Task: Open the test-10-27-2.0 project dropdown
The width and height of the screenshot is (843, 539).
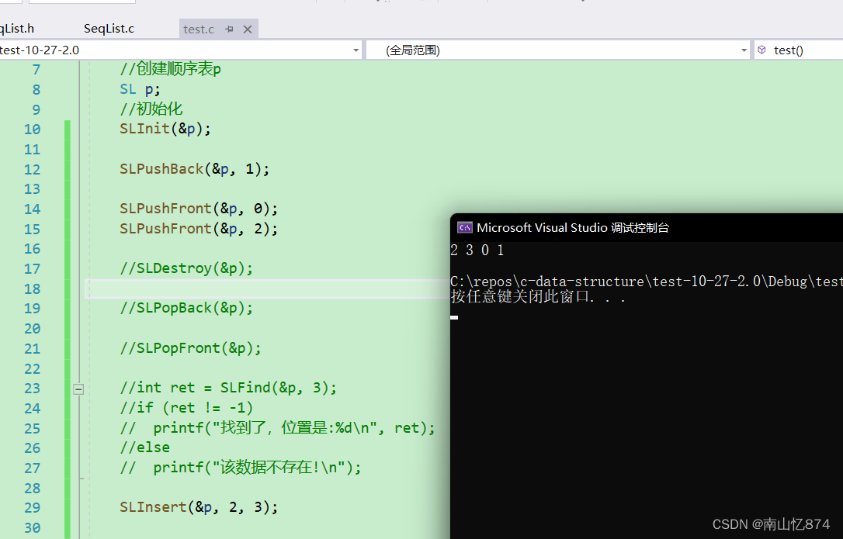Action: [x=356, y=50]
